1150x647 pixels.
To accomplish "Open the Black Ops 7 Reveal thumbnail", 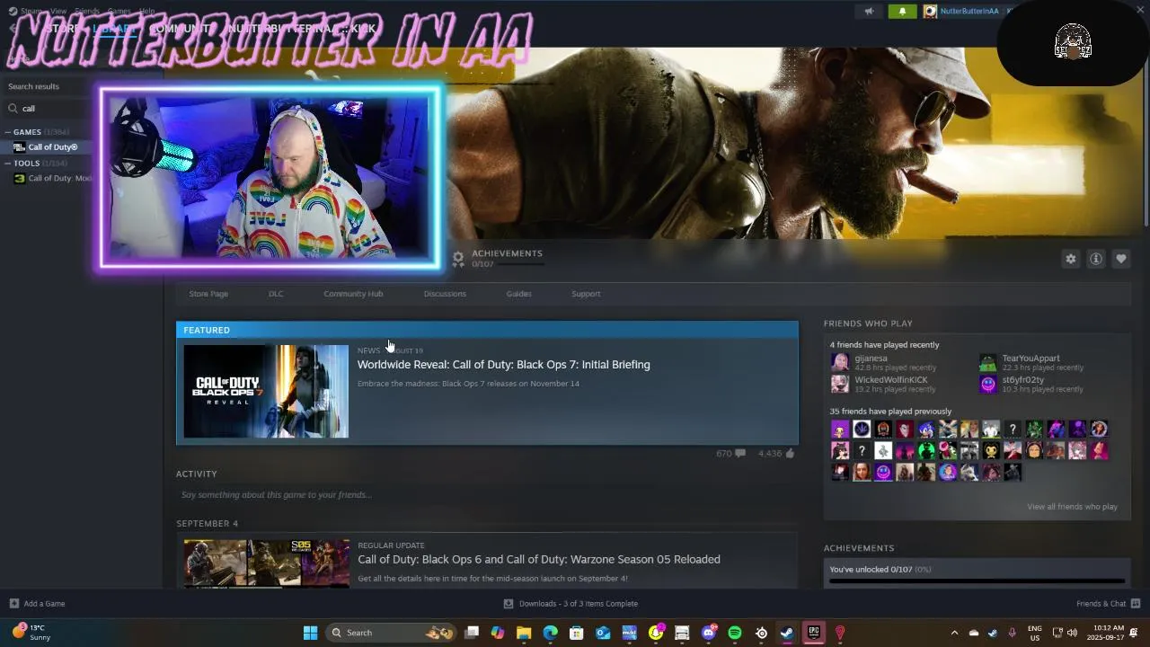I will click(x=266, y=391).
